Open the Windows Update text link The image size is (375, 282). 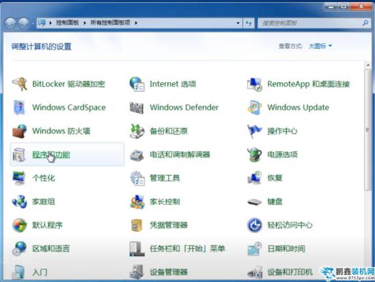pyautogui.click(x=298, y=108)
